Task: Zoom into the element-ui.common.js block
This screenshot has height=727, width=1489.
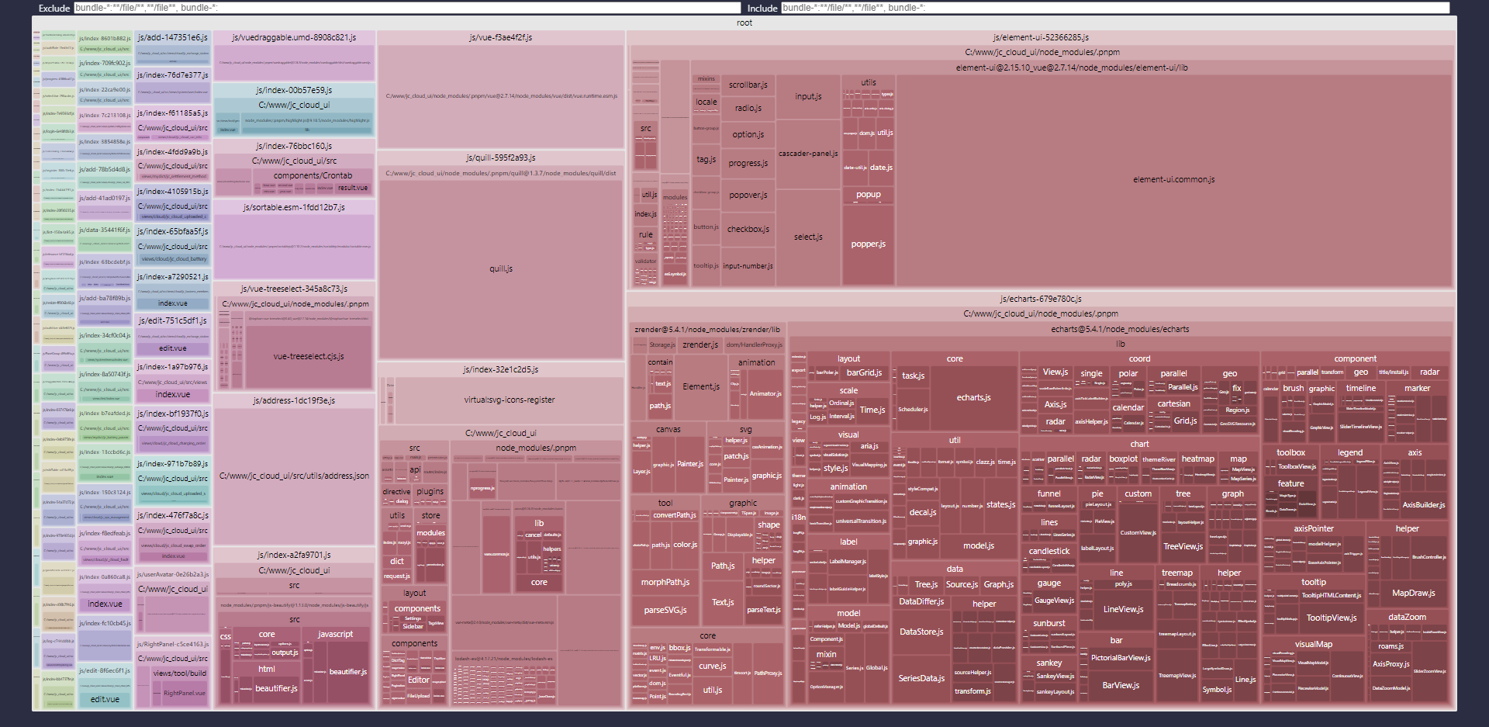Action: [x=1173, y=179]
